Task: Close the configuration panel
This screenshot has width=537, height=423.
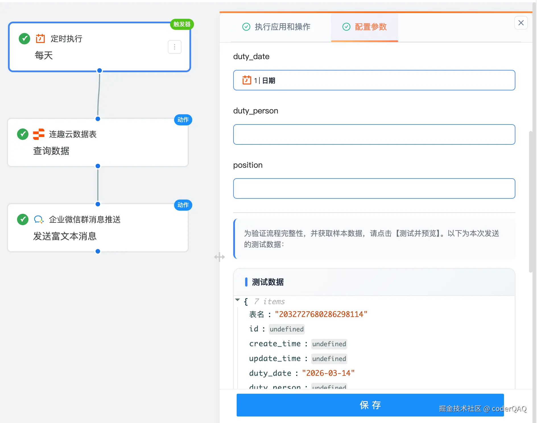Action: click(521, 23)
